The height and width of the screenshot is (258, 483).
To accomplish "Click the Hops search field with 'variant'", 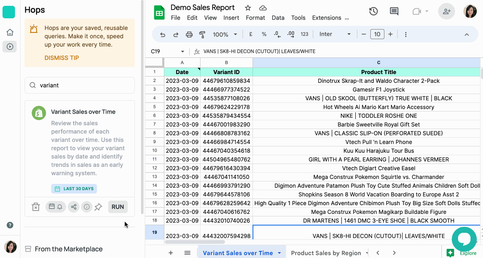I will click(80, 85).
